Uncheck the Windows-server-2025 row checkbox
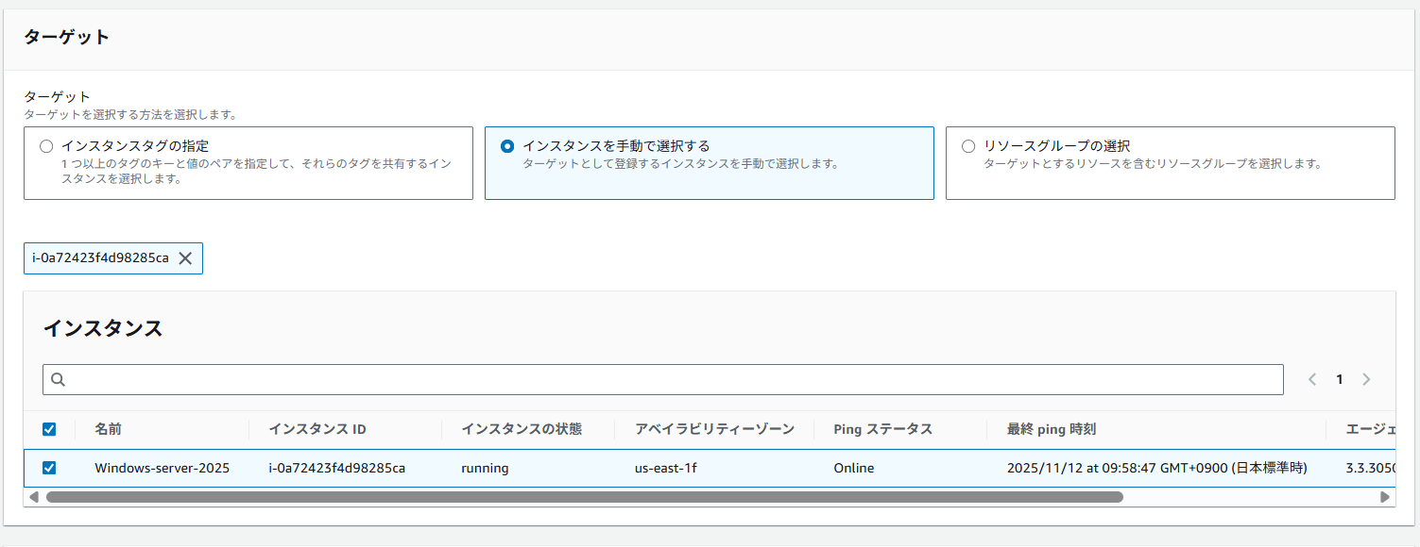This screenshot has width=1420, height=547. click(x=49, y=467)
